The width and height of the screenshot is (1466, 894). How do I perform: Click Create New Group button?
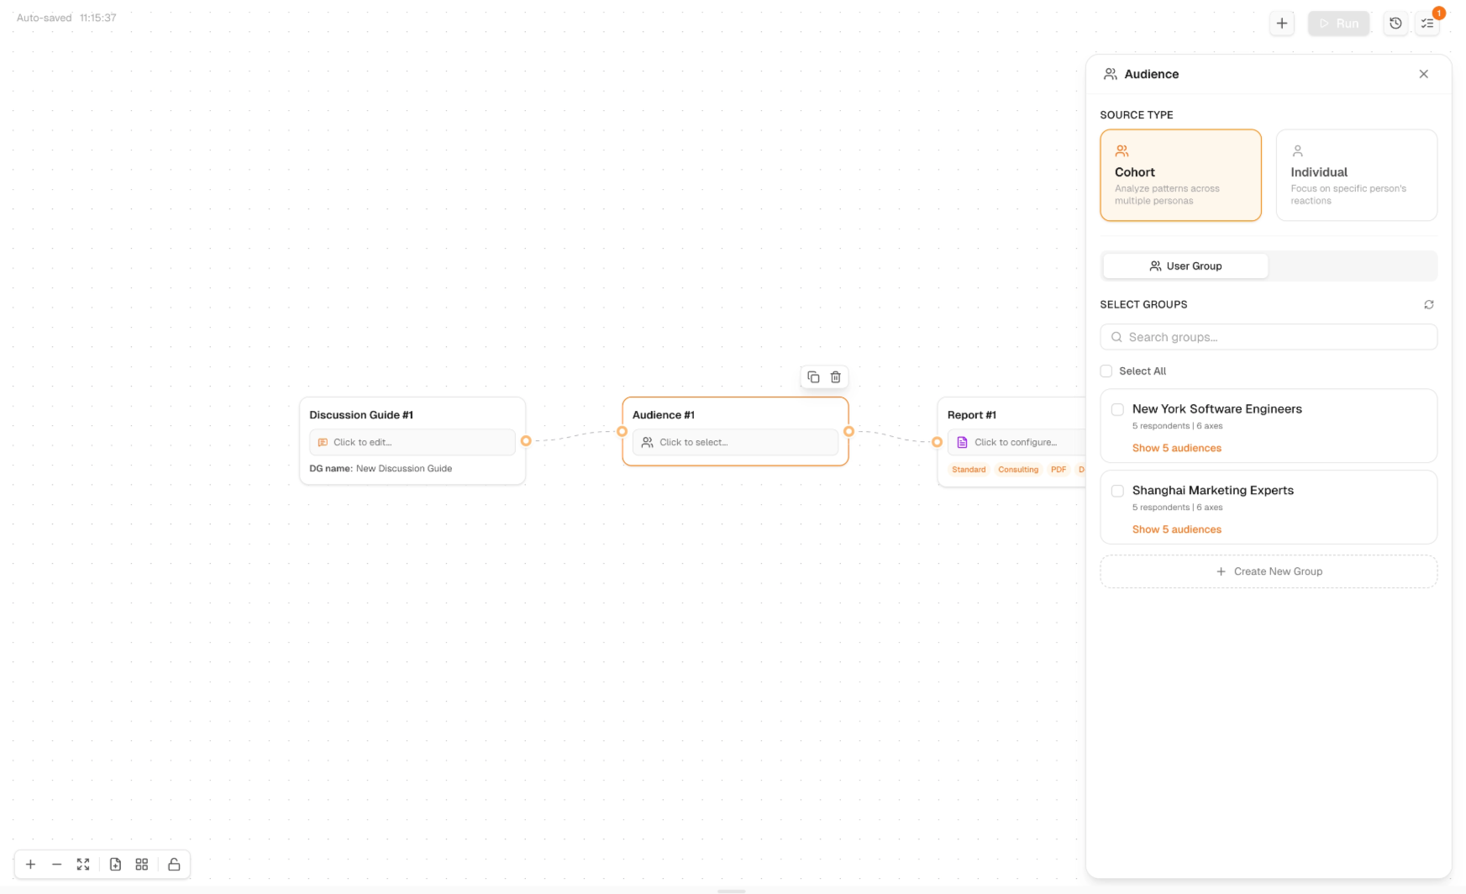(x=1269, y=571)
